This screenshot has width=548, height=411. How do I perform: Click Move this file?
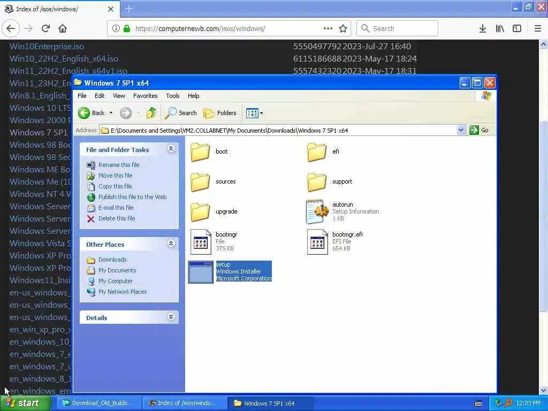(116, 176)
